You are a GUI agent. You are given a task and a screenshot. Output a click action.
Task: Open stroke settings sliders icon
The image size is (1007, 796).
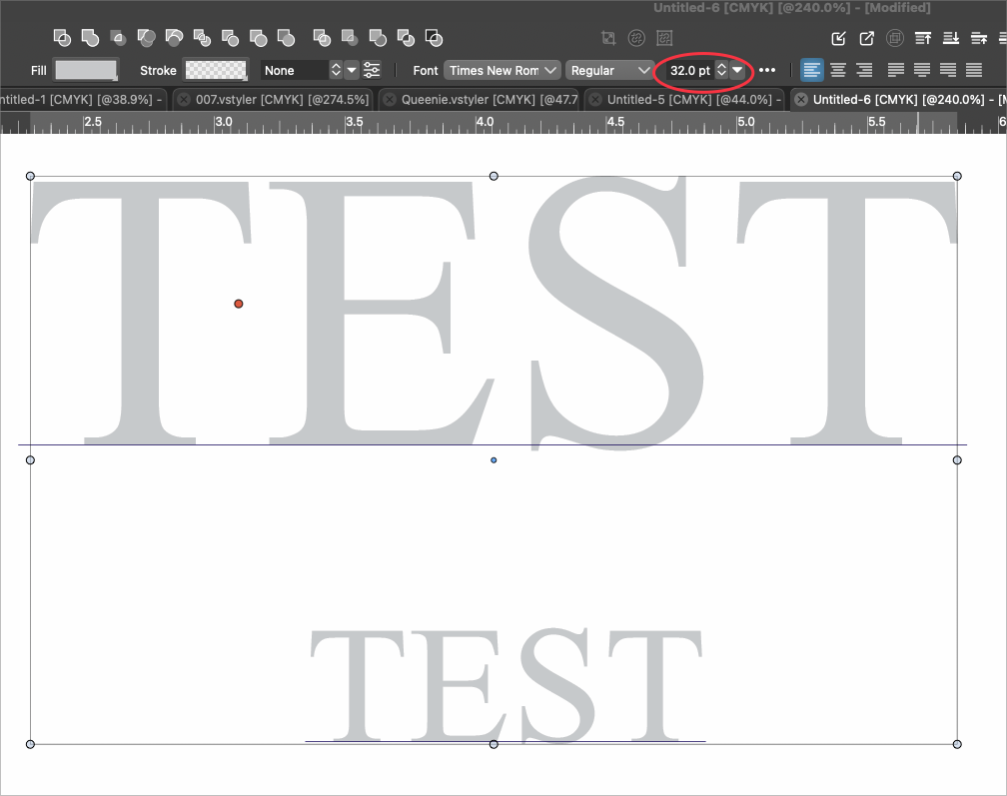(x=372, y=70)
